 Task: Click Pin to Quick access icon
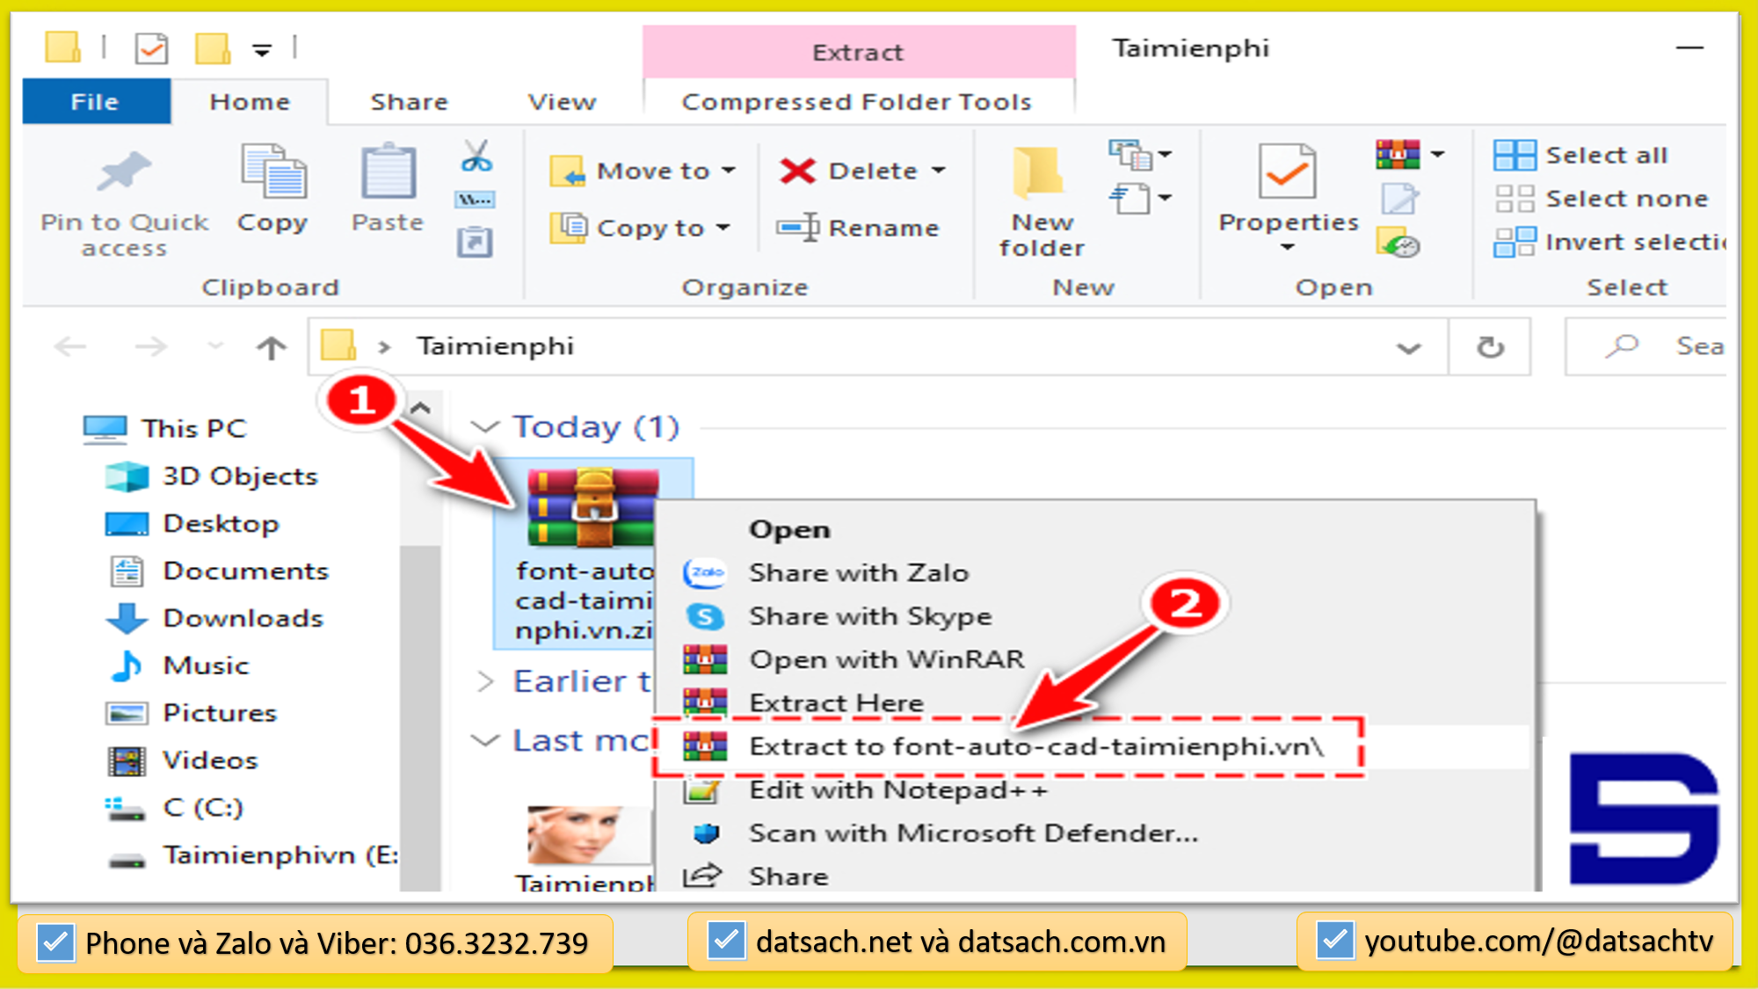pyautogui.click(x=124, y=172)
